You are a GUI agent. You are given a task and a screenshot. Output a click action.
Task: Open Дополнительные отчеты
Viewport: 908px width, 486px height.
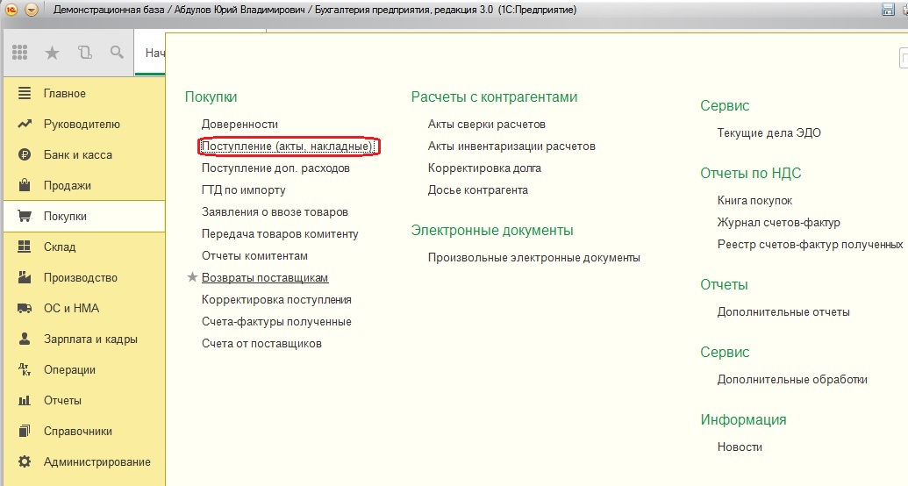point(783,312)
